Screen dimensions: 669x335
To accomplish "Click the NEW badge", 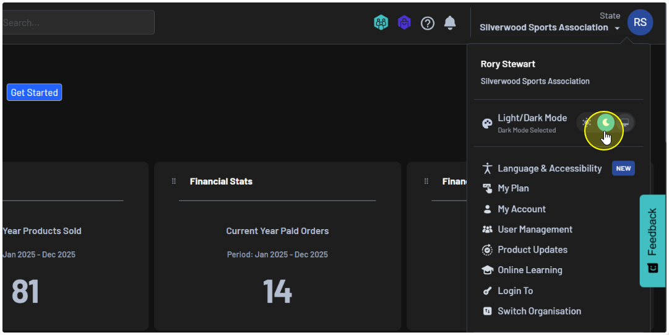I will [623, 168].
